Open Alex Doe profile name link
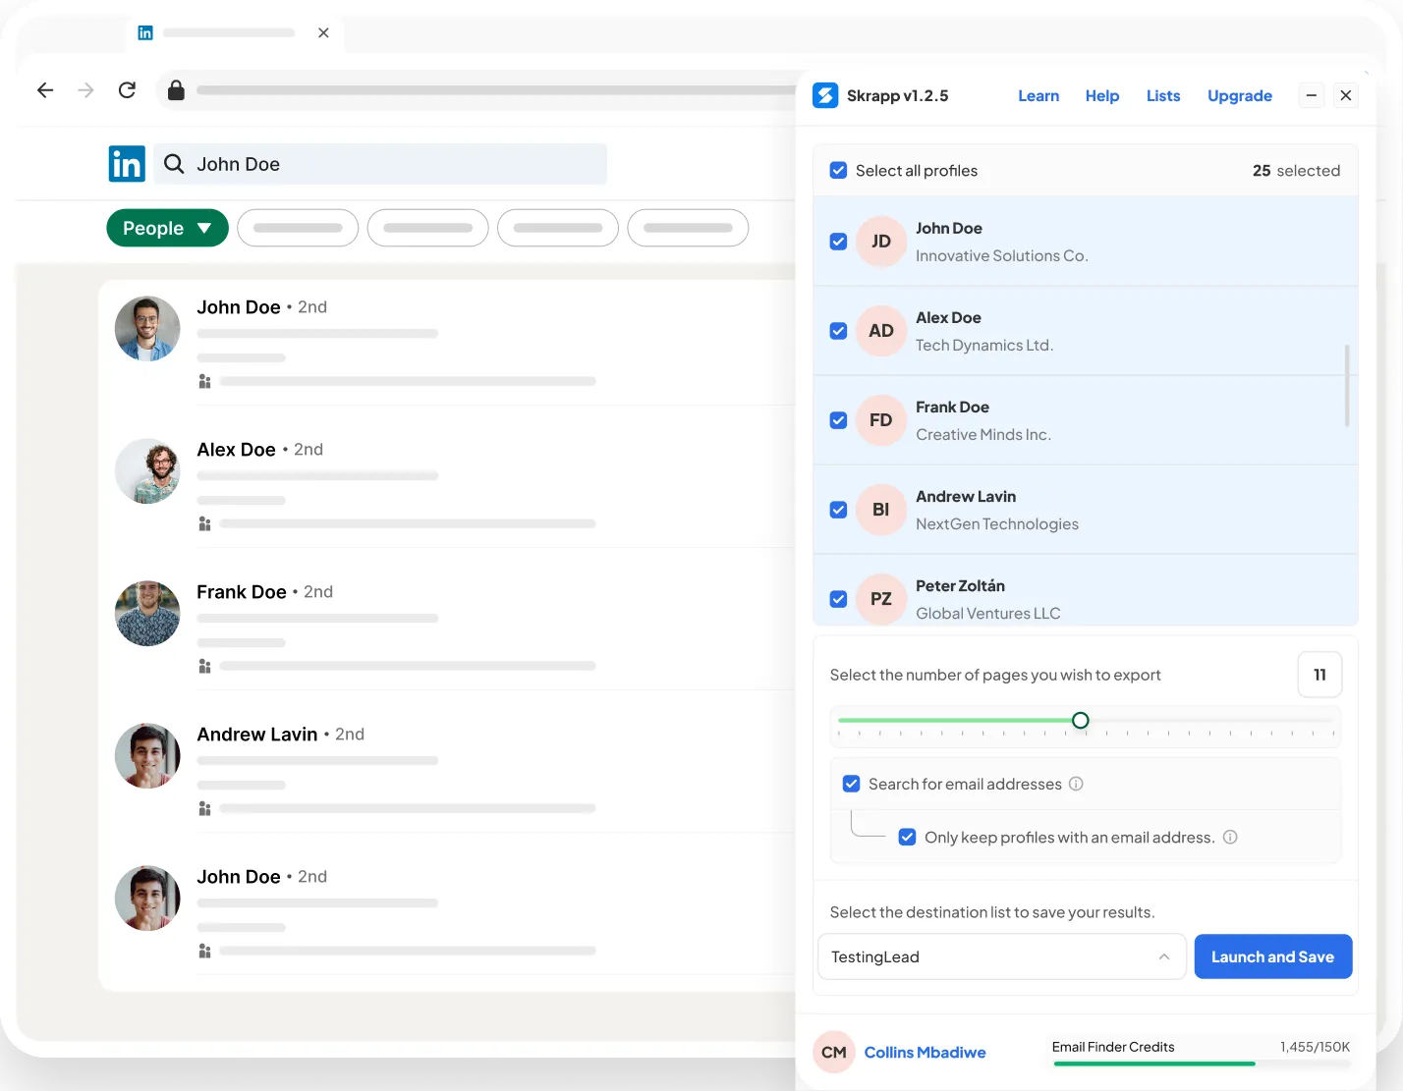1403x1091 pixels. (x=236, y=450)
